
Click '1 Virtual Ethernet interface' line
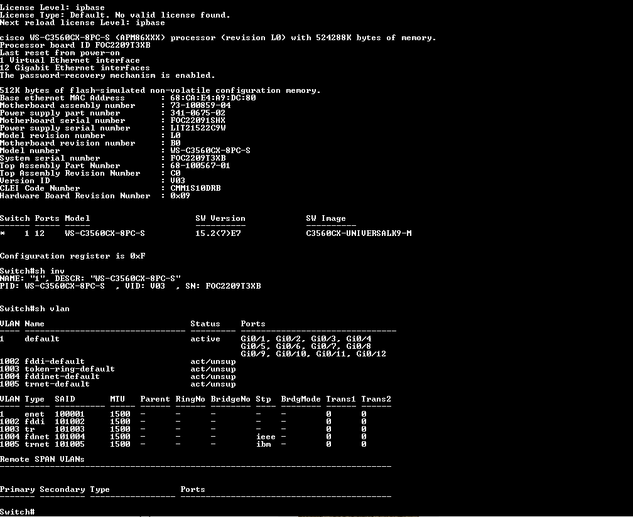point(70,60)
